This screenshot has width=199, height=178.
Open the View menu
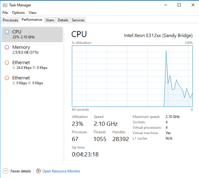coord(32,12)
